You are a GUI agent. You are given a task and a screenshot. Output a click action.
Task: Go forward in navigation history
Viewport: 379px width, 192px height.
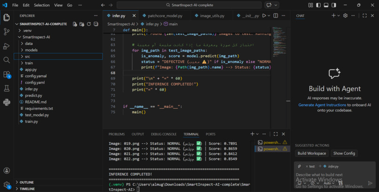click(111, 5)
